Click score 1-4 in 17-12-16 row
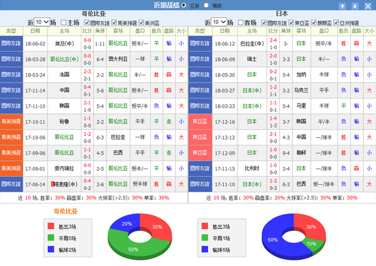This screenshot has width=376, height=266. 273,118
